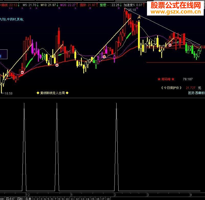Viewport: 205px width, 200px height.
Task: Click the 筹码峰 value 78.187
Action: (x=188, y=79)
